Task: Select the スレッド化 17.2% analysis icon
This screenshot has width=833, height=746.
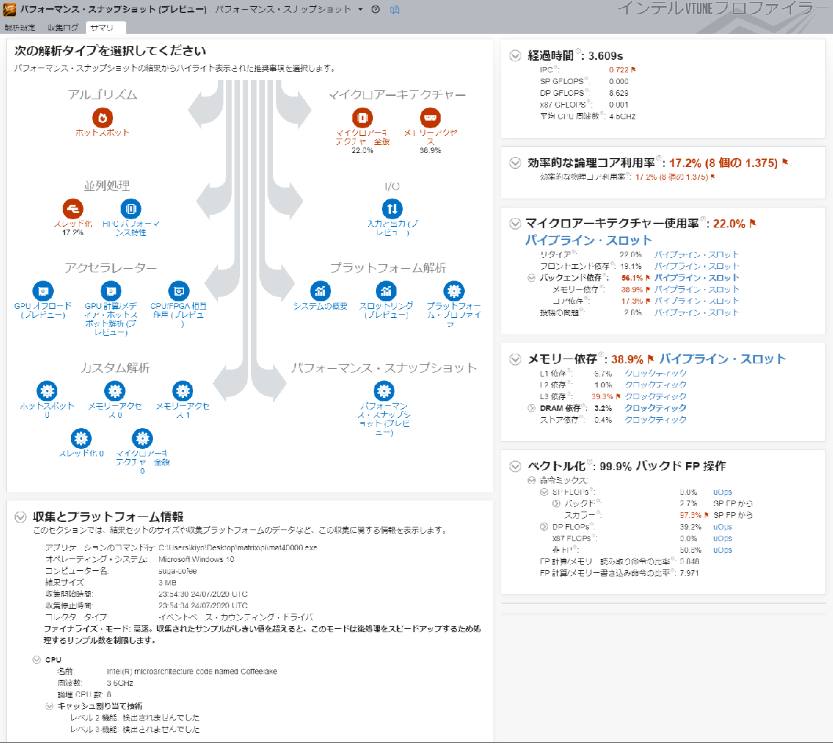Action: [72, 208]
